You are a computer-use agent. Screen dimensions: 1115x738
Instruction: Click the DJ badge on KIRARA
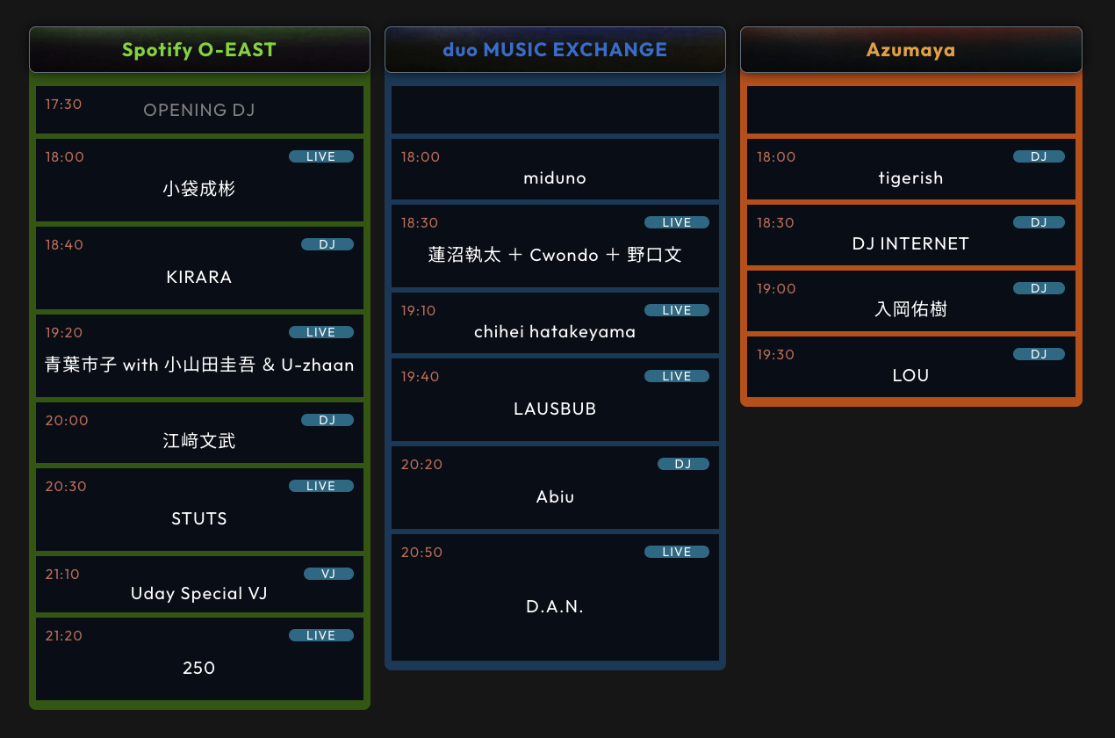(x=327, y=244)
